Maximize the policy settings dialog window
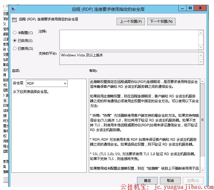The height and width of the screenshot is (190, 214). (191, 8)
